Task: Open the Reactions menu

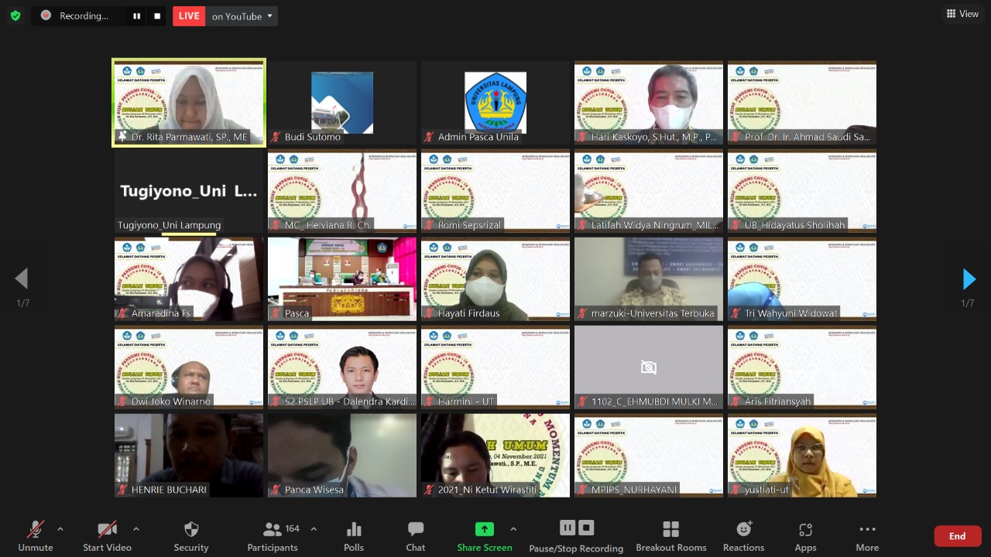Action: [x=743, y=535]
